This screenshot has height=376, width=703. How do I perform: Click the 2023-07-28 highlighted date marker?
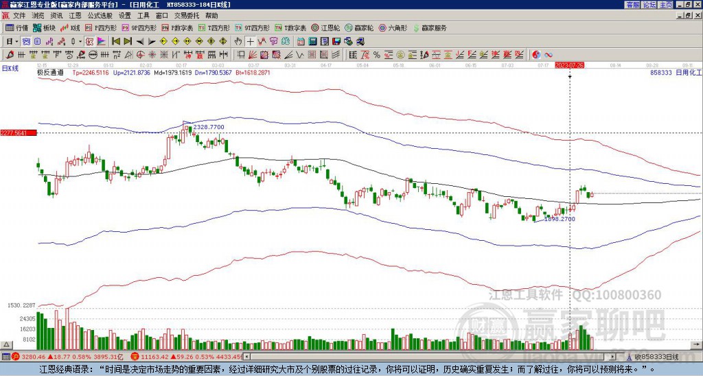click(x=569, y=65)
